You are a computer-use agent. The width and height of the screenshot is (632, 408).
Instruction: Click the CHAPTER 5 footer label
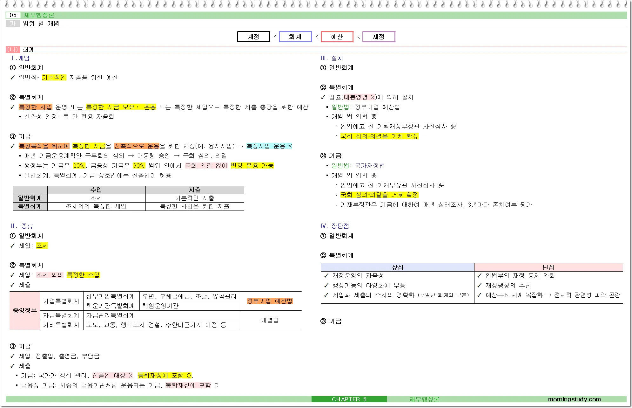point(349,399)
